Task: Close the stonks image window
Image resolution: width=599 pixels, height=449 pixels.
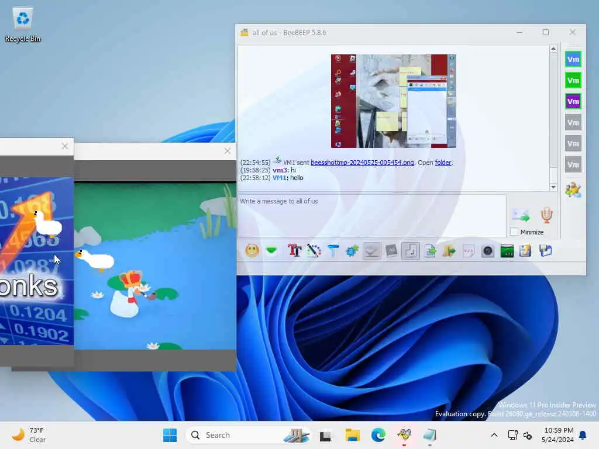Action: coord(65,146)
